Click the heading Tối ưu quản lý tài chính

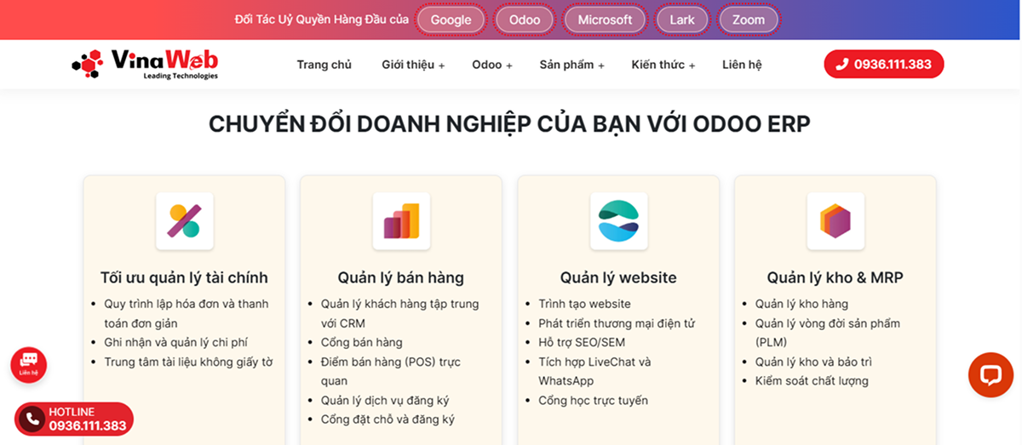(x=184, y=277)
